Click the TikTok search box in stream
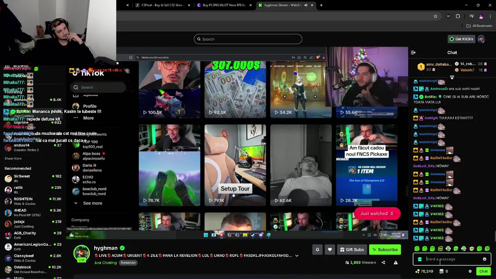This screenshot has height=279, width=496. click(x=98, y=88)
